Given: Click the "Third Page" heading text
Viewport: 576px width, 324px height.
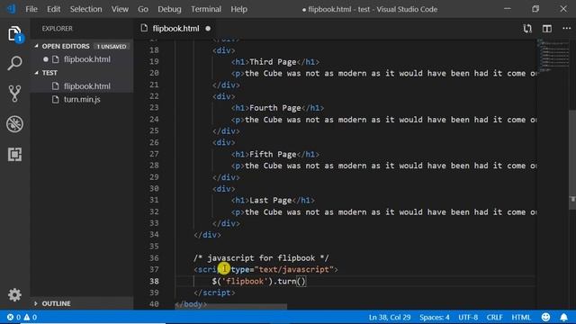Looking at the screenshot, I should coord(273,62).
